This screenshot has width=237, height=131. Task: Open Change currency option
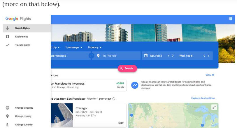click(x=27, y=125)
